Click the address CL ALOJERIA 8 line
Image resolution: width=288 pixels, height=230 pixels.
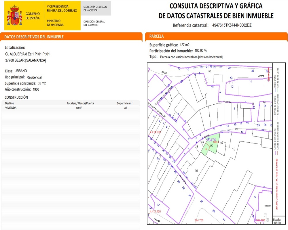28,54
